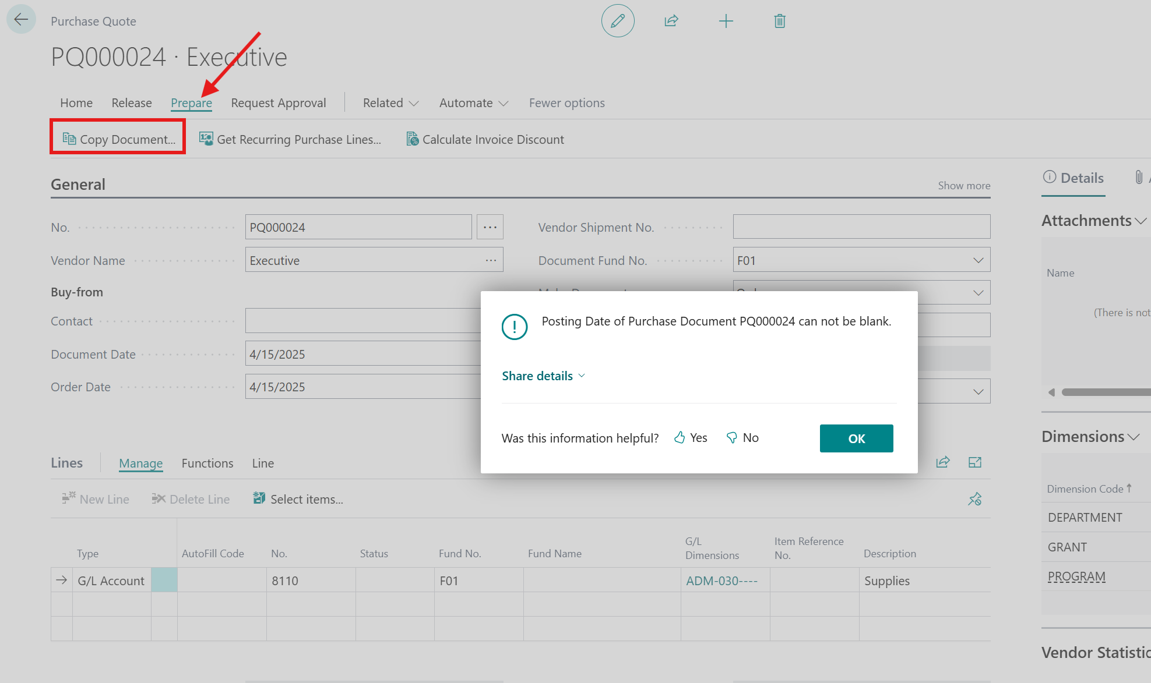Click the plus icon to create new
1151x683 pixels.
726,22
